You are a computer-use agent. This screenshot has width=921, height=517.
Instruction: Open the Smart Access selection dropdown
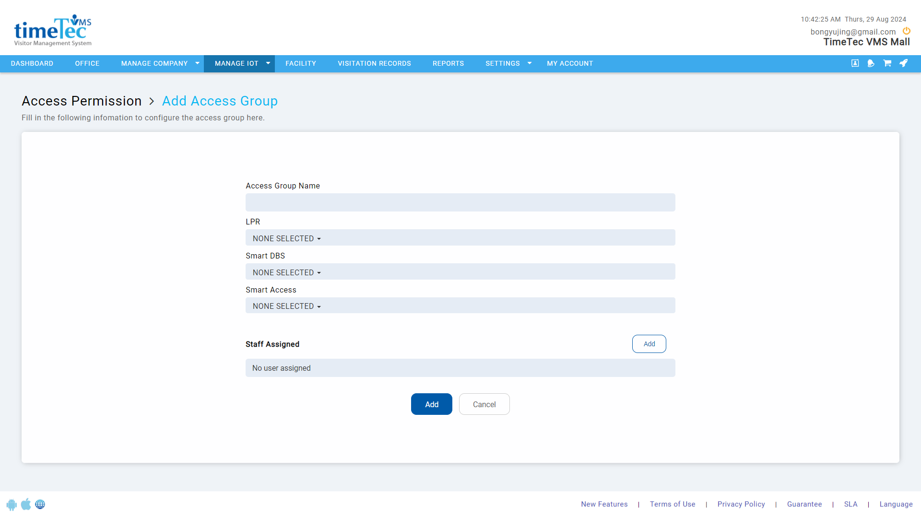click(x=460, y=305)
